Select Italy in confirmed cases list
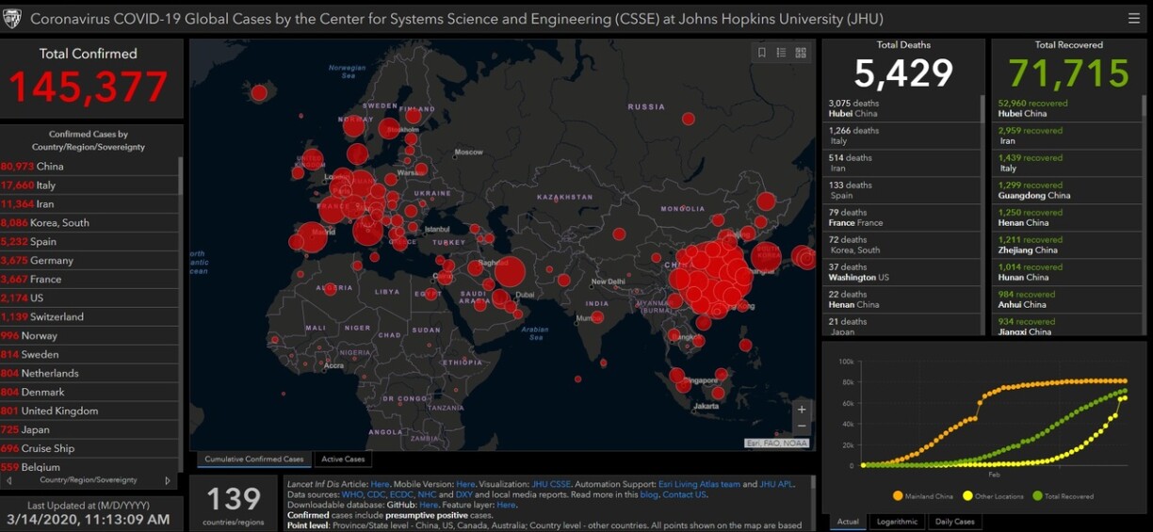The width and height of the screenshot is (1153, 532). tap(45, 185)
